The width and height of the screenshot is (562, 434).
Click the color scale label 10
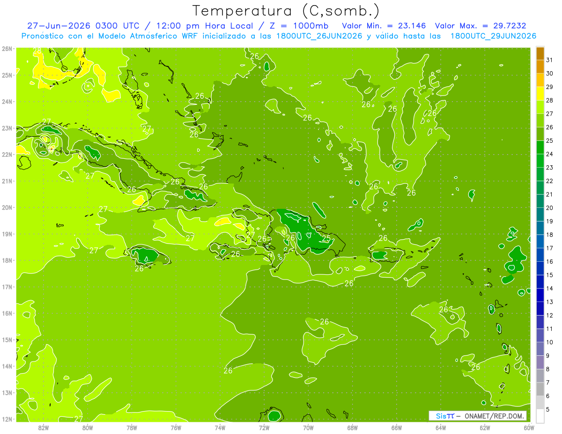(549, 342)
